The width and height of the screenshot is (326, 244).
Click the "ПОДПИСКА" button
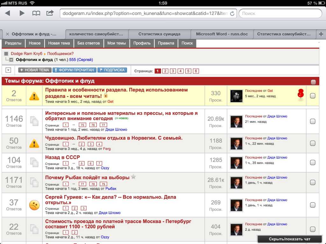[112, 70]
